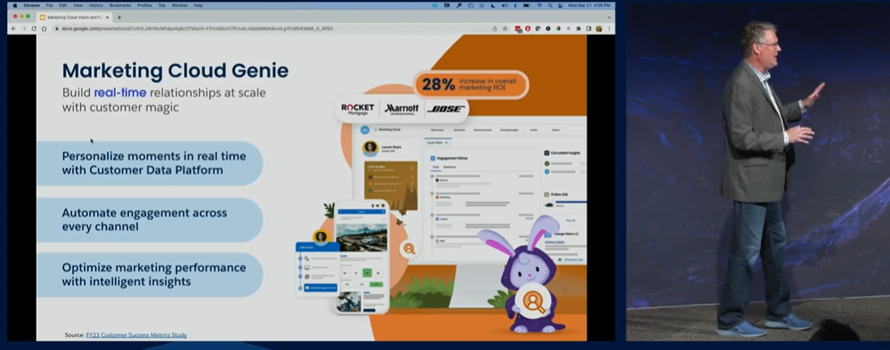Open the red calendar extension

click(518, 29)
